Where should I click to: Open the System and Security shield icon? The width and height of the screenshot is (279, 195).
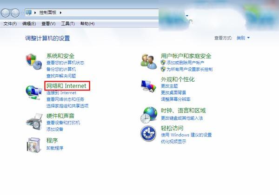coord(33,62)
